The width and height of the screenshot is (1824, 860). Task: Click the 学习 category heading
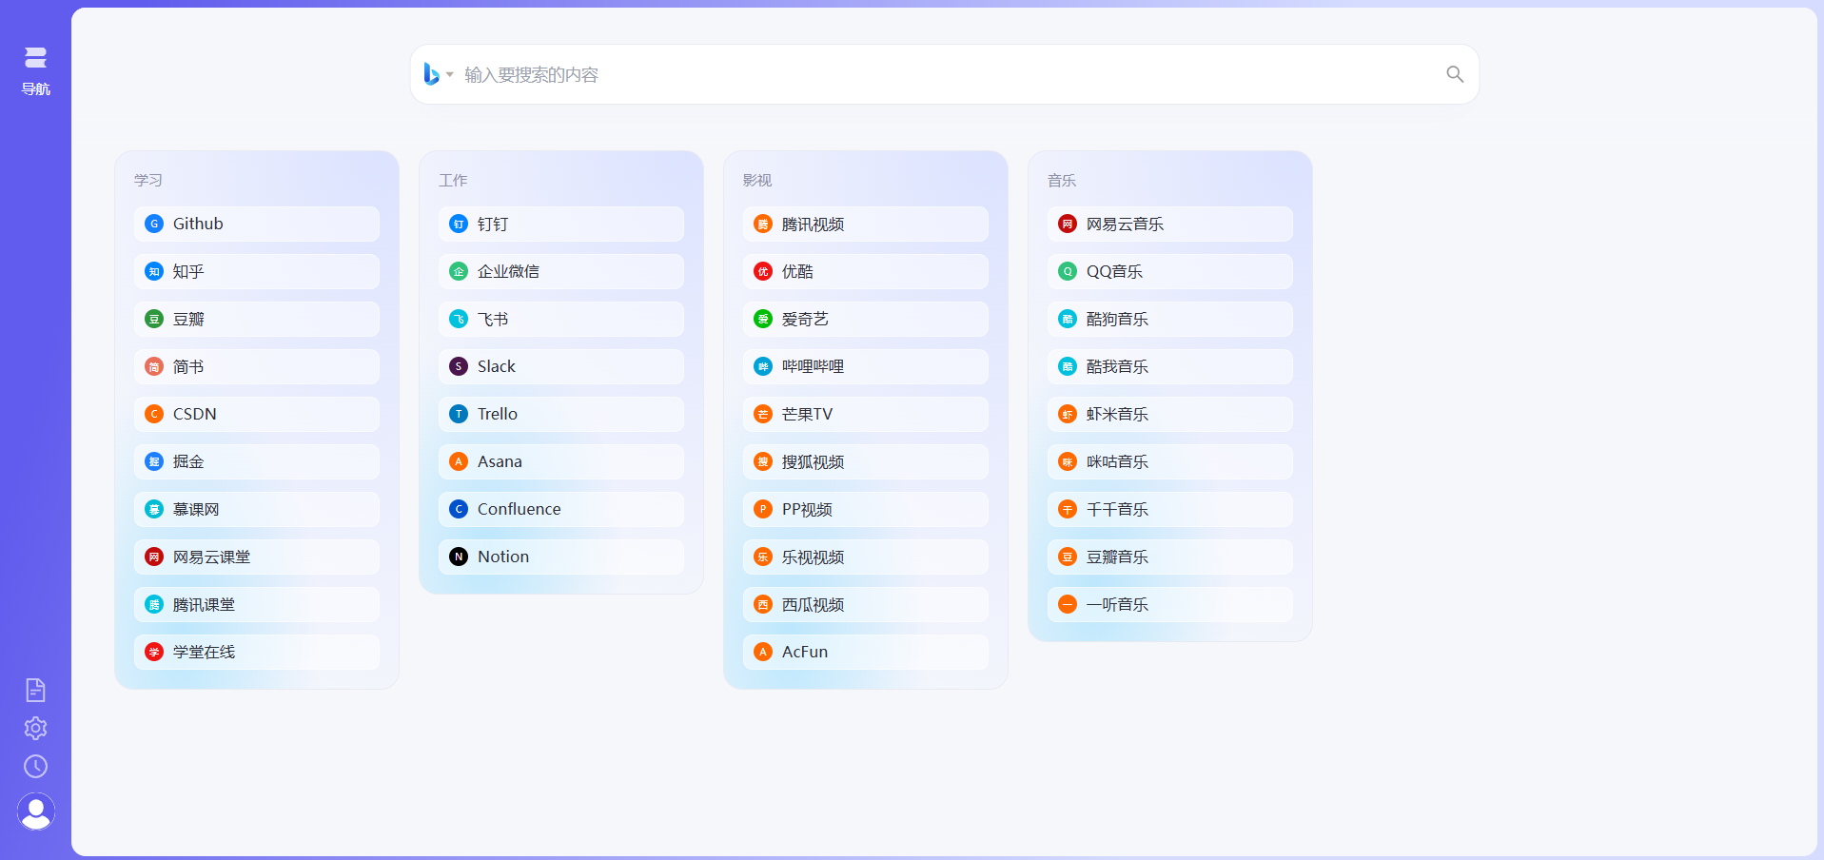[148, 180]
